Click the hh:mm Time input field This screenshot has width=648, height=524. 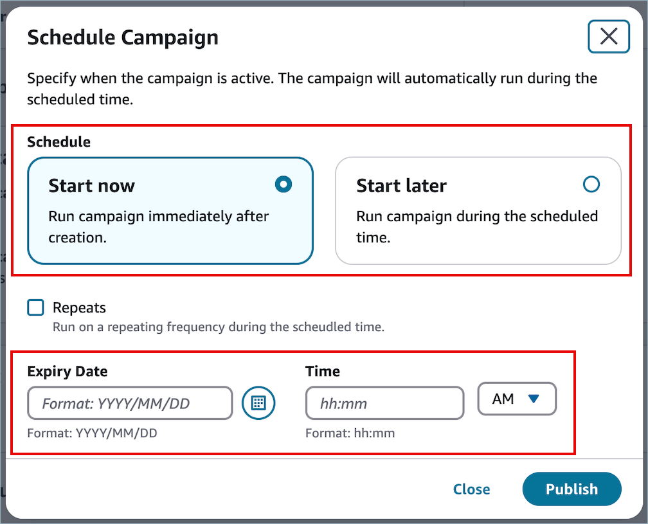[384, 403]
